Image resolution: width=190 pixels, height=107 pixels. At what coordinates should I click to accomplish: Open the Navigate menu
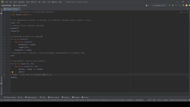pyautogui.click(x=21, y=2)
